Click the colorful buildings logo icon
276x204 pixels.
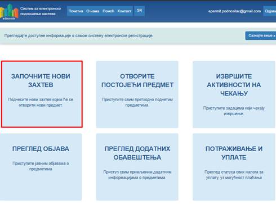9,12
